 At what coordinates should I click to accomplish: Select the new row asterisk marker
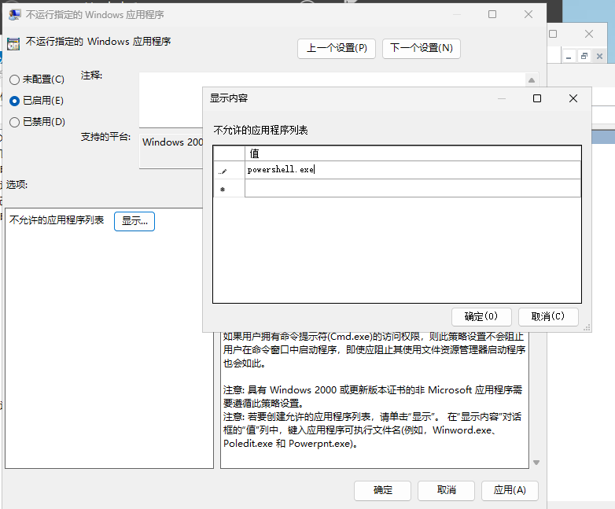click(x=223, y=189)
